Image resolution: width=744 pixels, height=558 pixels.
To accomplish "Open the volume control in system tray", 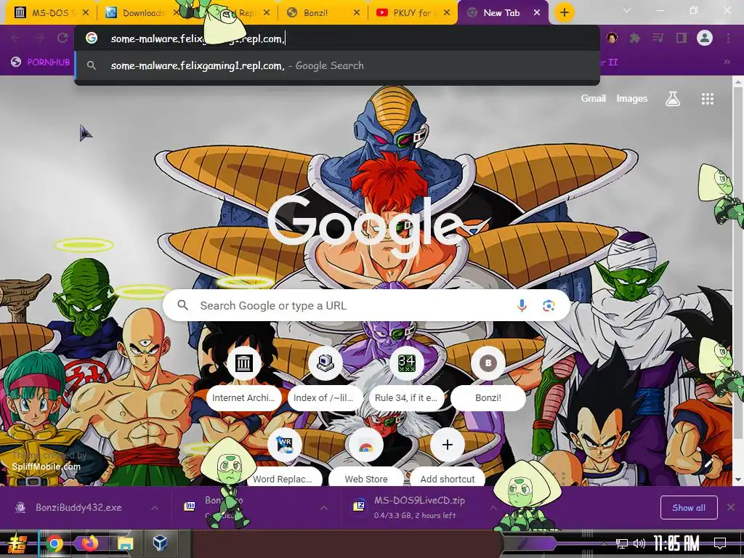I will coord(639,543).
